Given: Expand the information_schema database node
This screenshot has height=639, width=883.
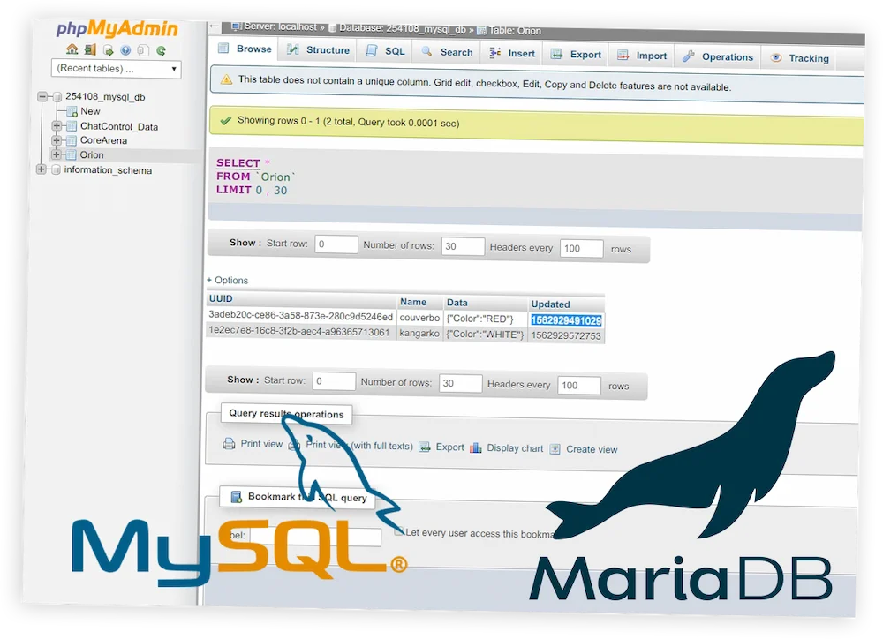Looking at the screenshot, I should [42, 169].
